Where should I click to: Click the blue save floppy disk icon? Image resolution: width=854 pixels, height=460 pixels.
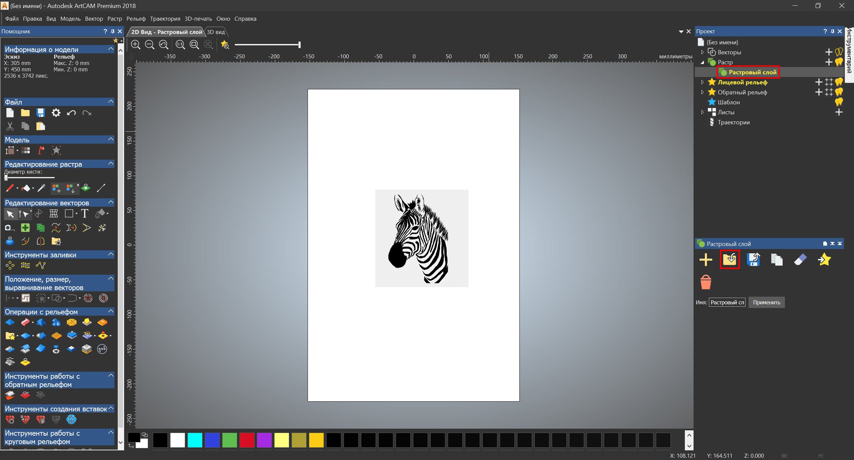tap(41, 113)
